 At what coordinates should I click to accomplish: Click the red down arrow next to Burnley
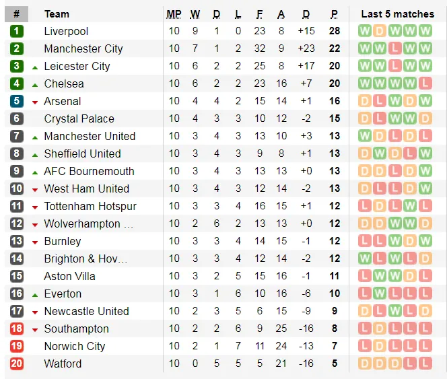[35, 242]
